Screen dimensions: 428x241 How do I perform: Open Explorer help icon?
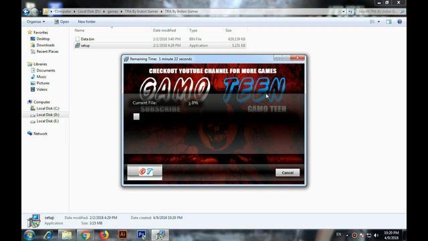click(400, 21)
